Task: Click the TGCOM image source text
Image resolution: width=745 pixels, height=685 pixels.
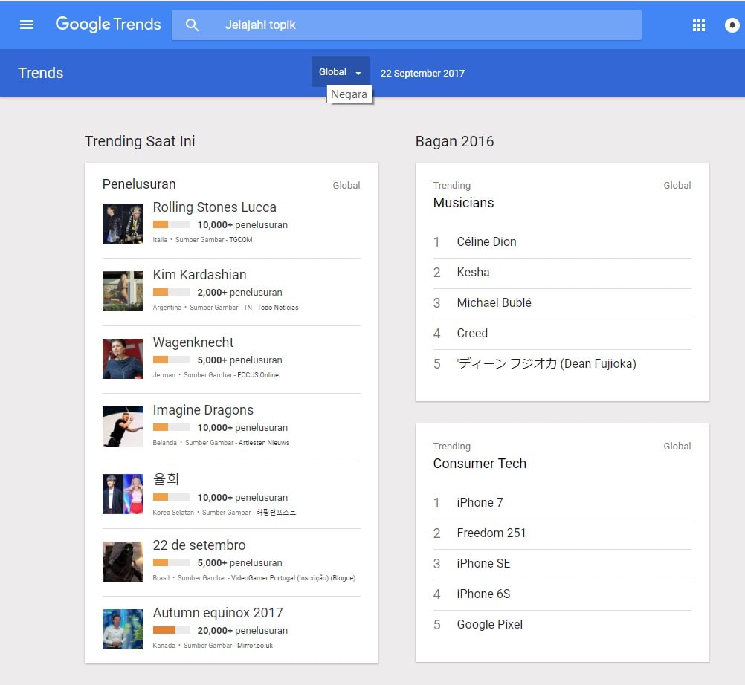Action: (x=241, y=240)
